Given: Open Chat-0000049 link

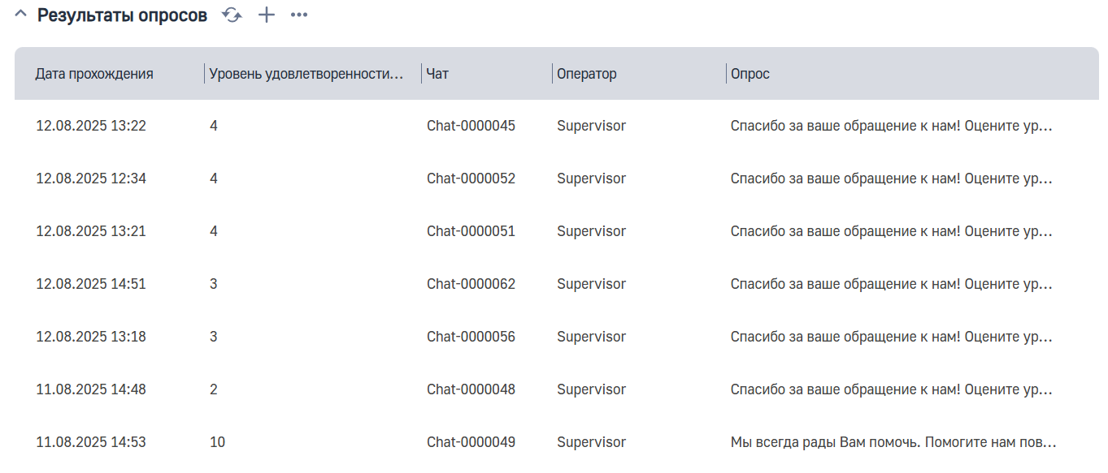Looking at the screenshot, I should (471, 442).
